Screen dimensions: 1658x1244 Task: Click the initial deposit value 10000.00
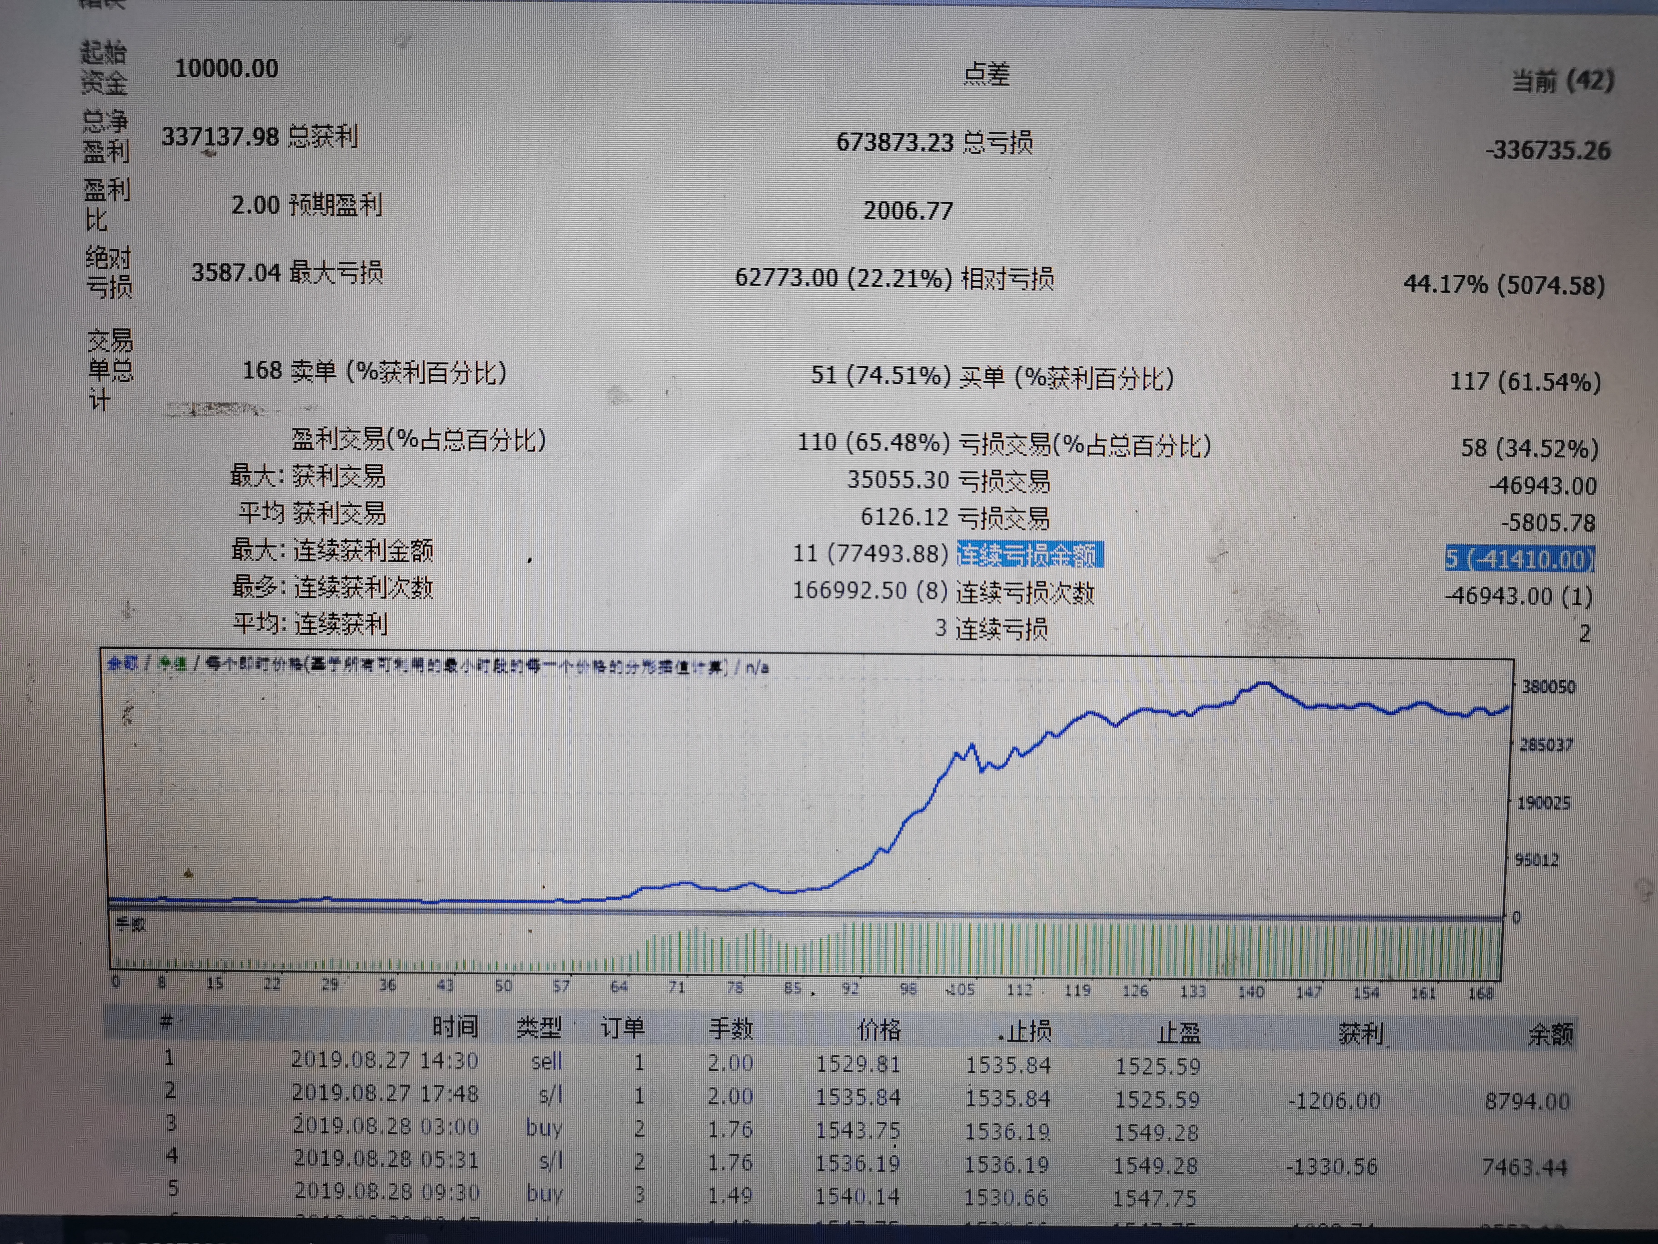pos(226,69)
